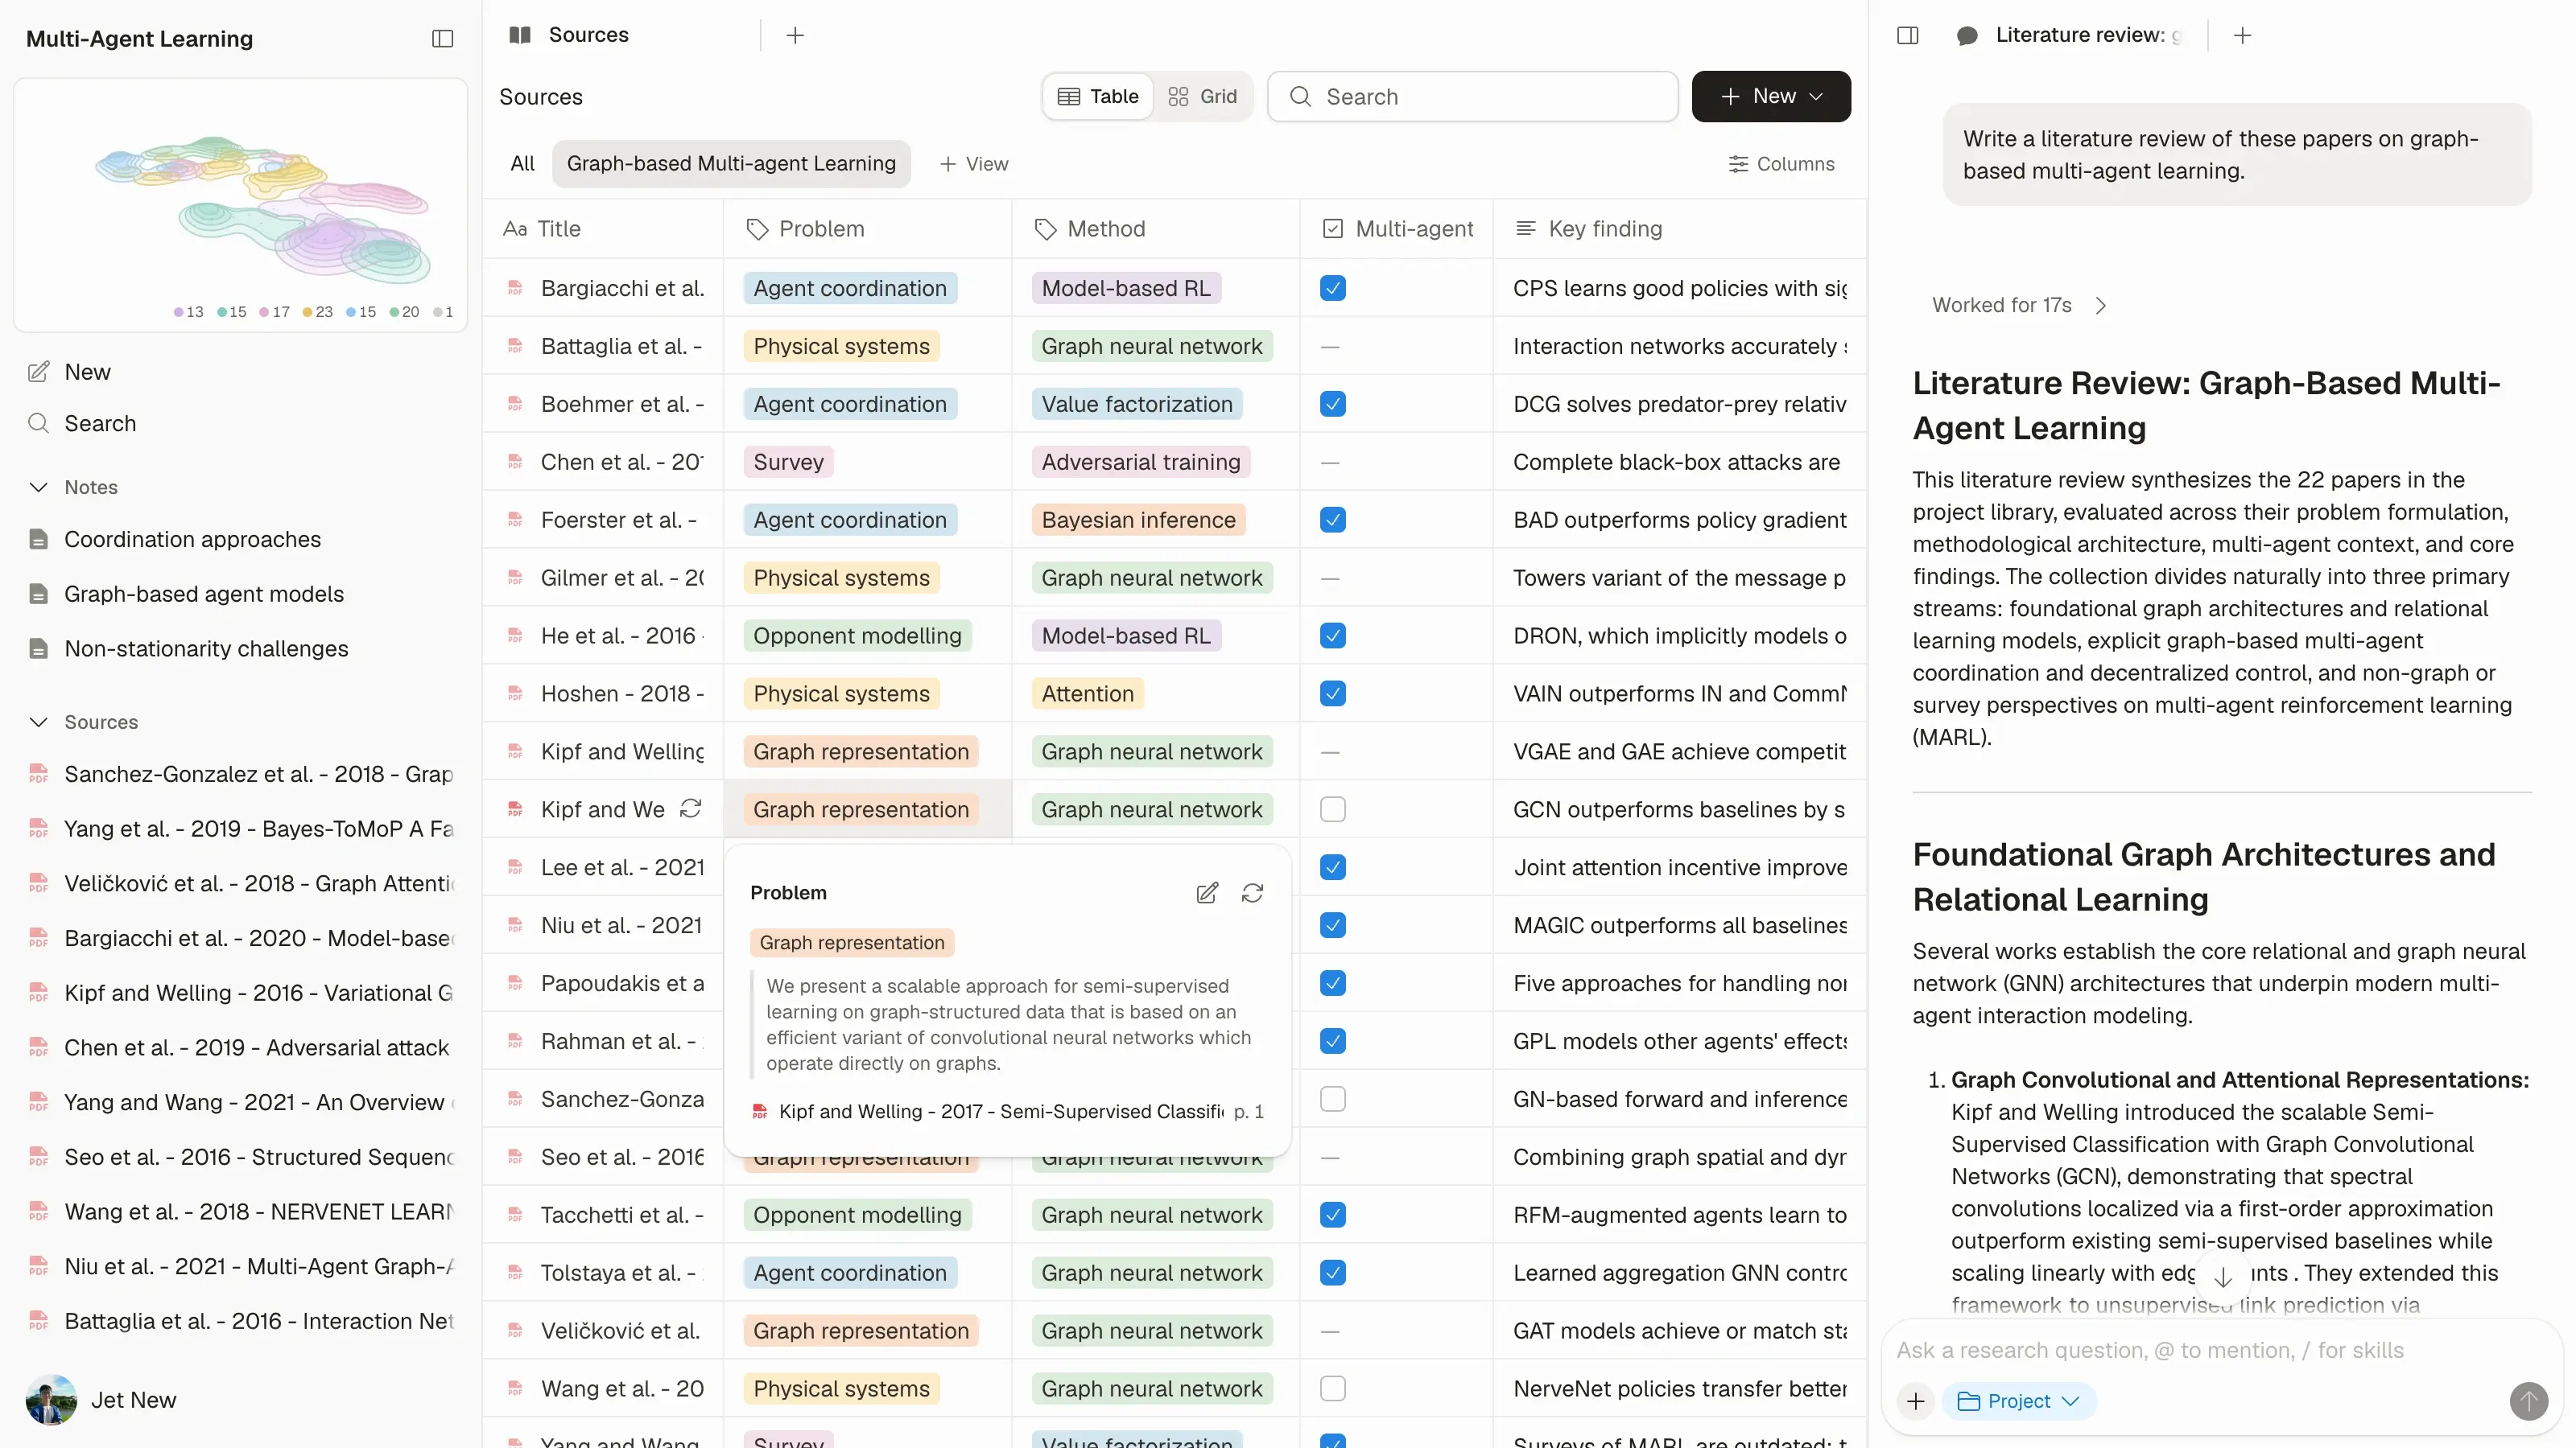Open the Jet New user profile
Image resolution: width=2576 pixels, height=1448 pixels.
(102, 1399)
